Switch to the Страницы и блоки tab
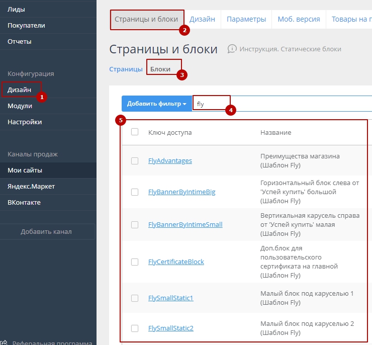The image size is (372, 345). click(x=146, y=20)
